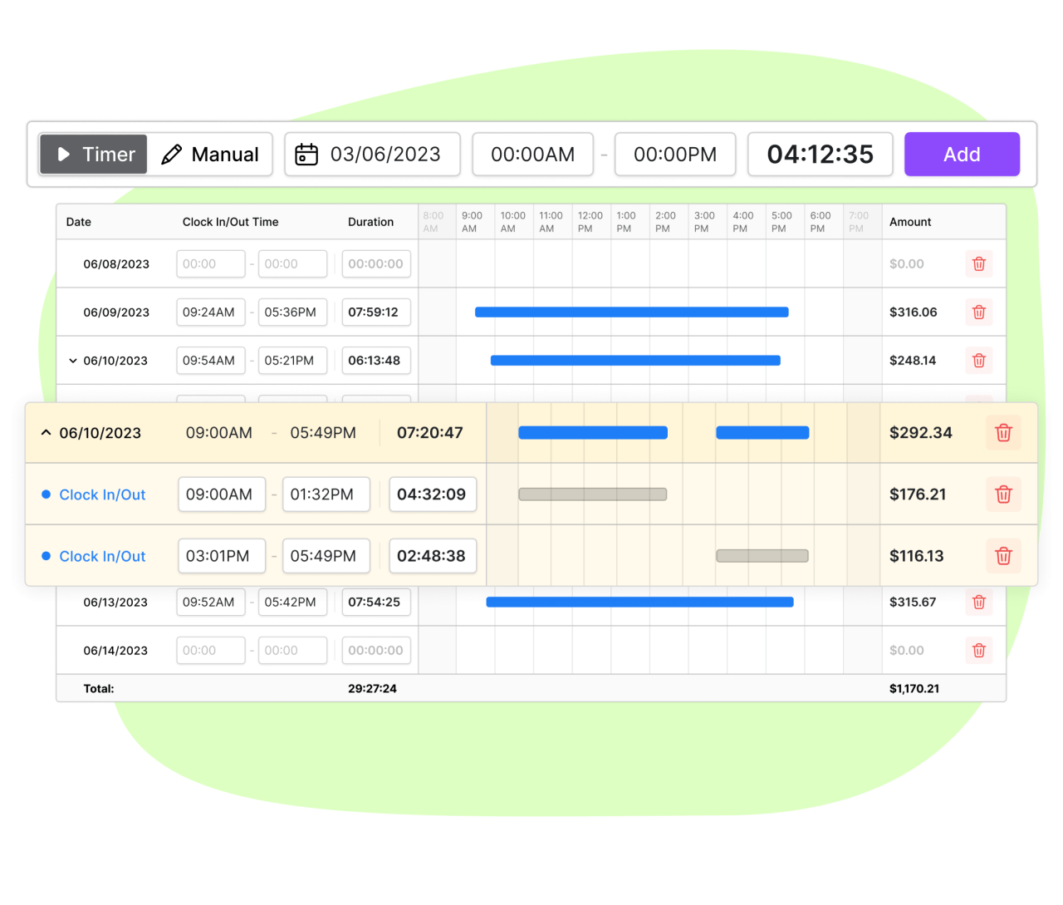Delete the empty 06/08/2023 row

click(979, 263)
